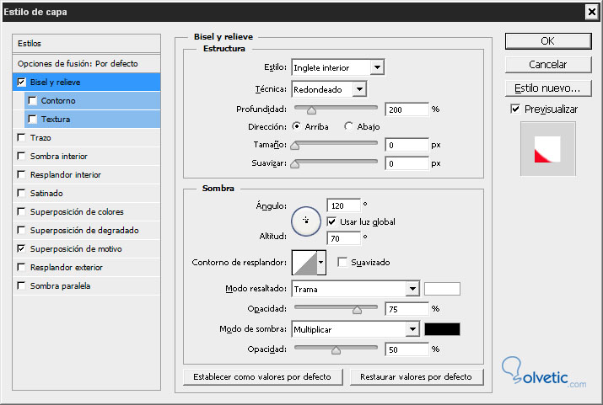Click the Suavizar slider handle

pos(295,164)
